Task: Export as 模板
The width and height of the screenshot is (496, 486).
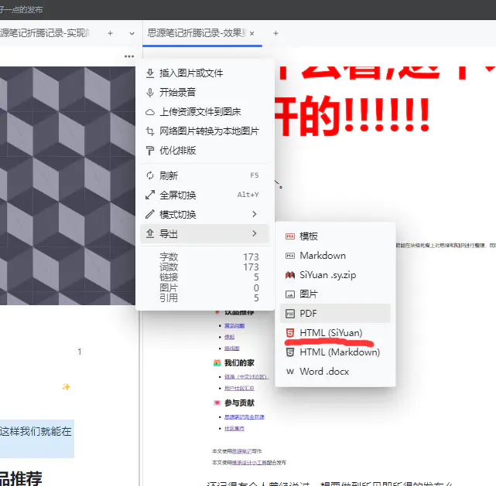Action: click(335, 236)
